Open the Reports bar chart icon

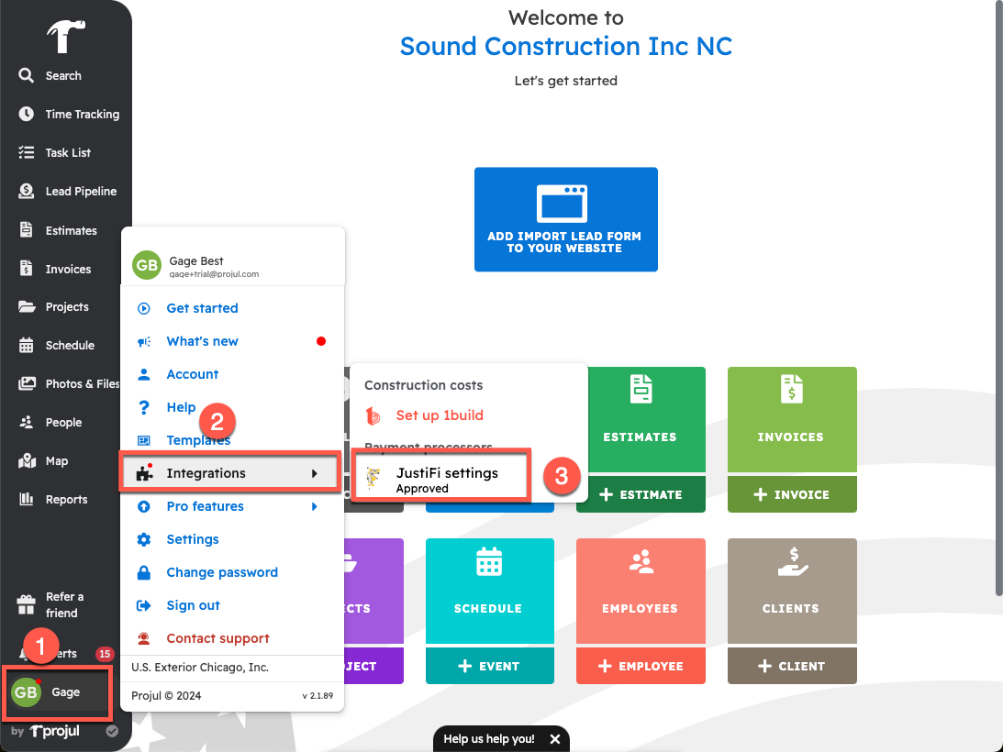[x=27, y=500]
